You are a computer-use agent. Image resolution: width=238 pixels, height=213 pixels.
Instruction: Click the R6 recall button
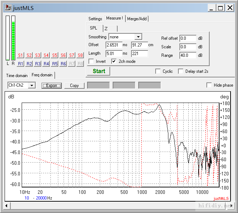[x=63, y=64]
